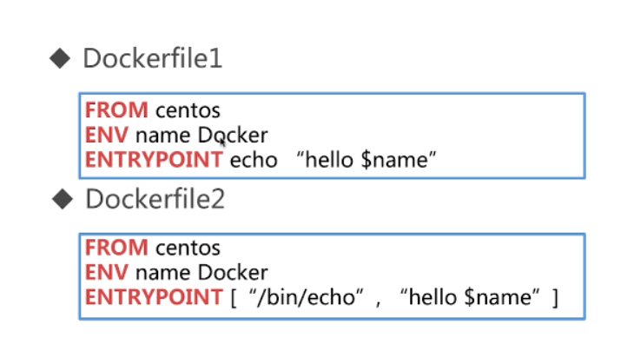Click the "/bin/echo" string in Dockerfile2

coord(307,297)
